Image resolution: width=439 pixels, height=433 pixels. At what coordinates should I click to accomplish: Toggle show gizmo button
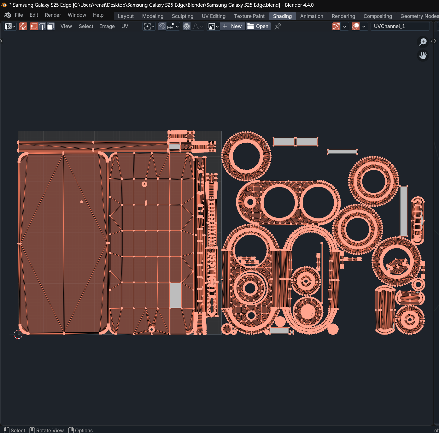point(336,27)
